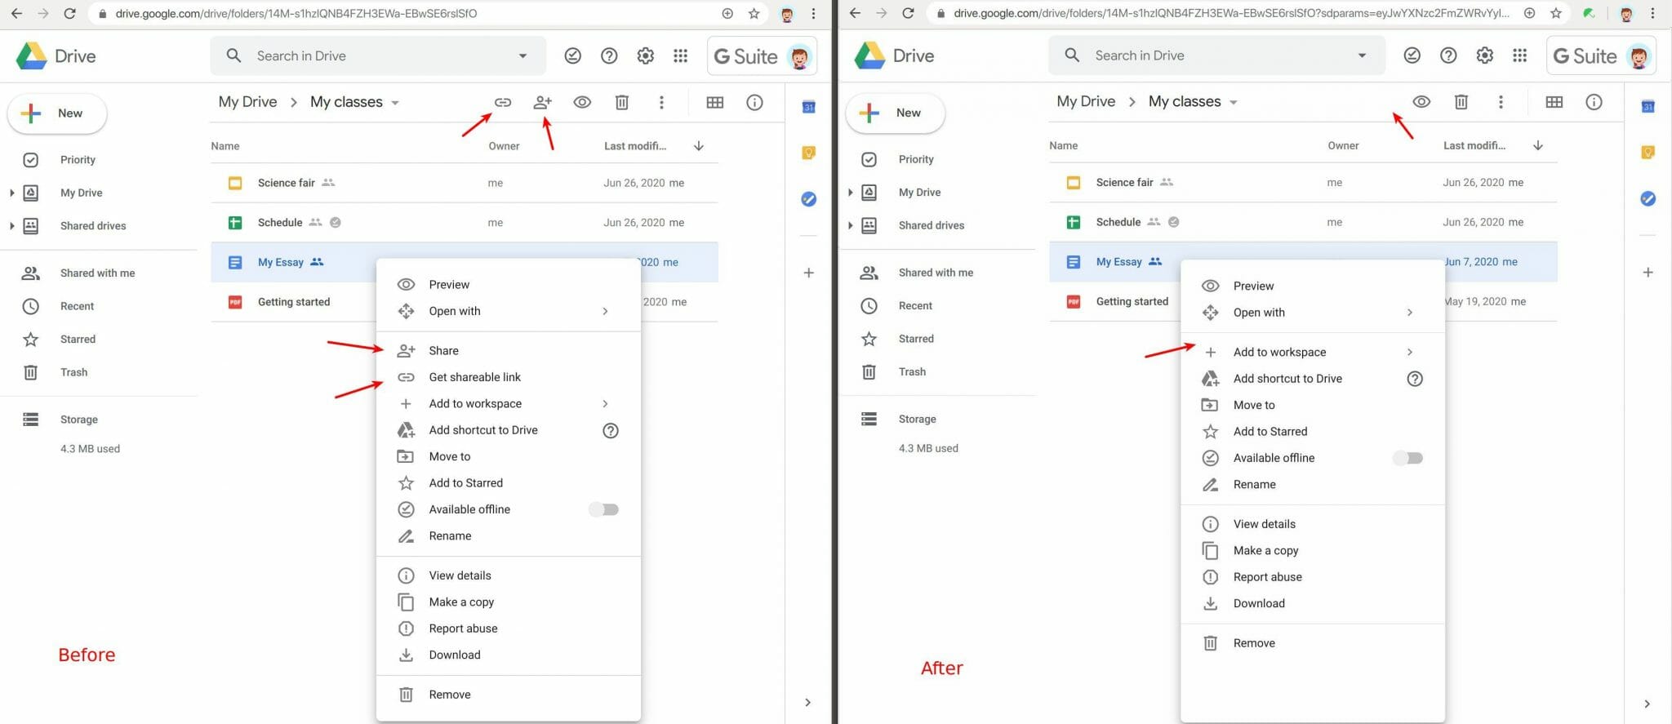Click the Search in Drive field in After window

(x=1208, y=56)
